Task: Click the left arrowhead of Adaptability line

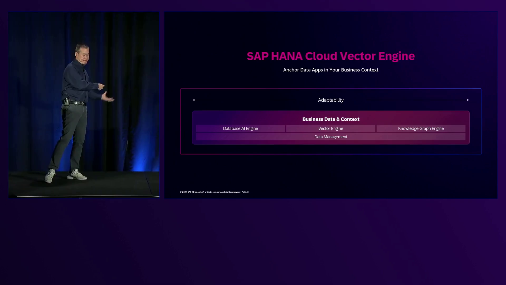Action: (x=194, y=100)
